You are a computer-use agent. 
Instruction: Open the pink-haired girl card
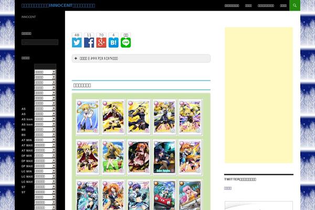pos(190,195)
